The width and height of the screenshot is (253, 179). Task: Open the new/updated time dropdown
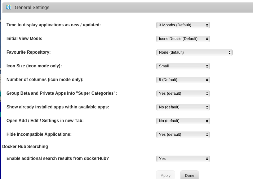183,25
